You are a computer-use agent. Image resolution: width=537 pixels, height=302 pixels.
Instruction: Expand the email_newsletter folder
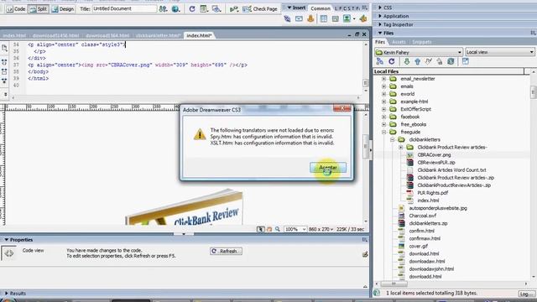pos(384,79)
